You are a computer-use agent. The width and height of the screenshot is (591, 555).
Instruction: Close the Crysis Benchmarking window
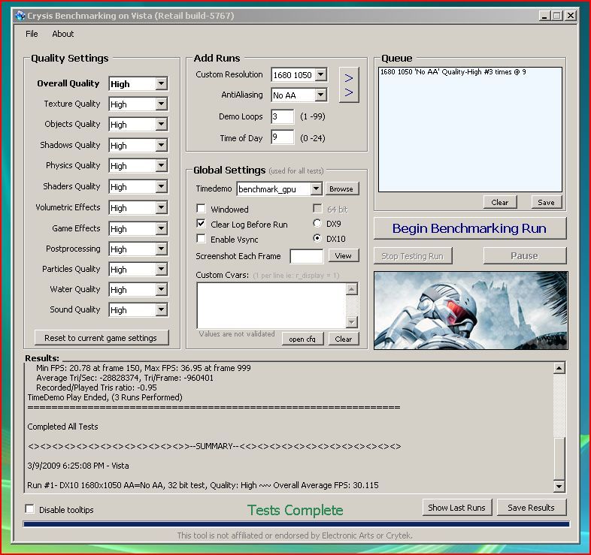pos(571,16)
